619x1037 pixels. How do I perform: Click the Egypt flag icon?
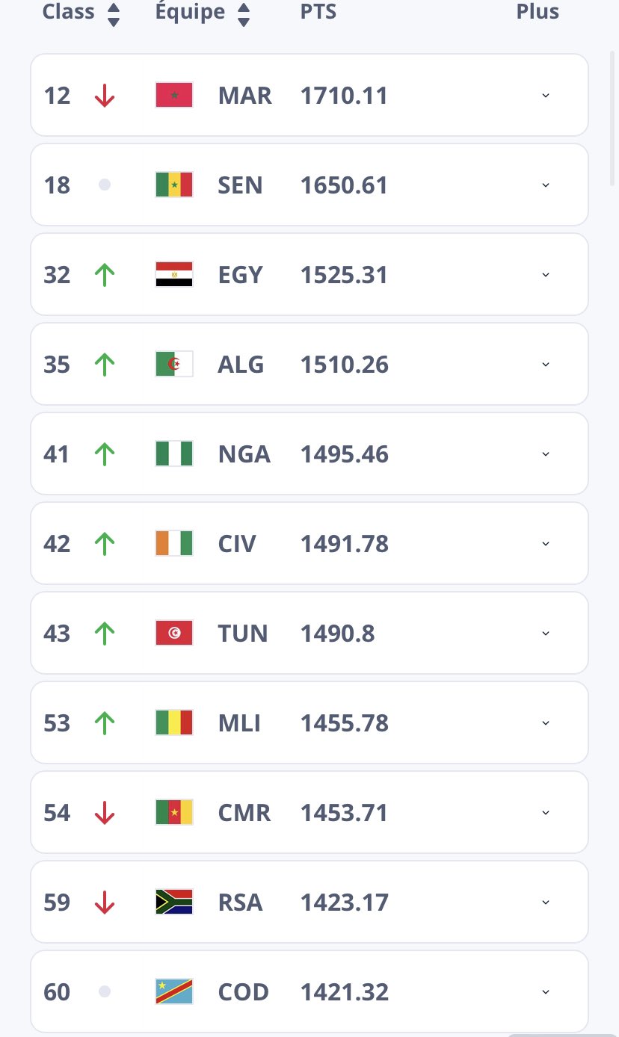click(x=174, y=275)
